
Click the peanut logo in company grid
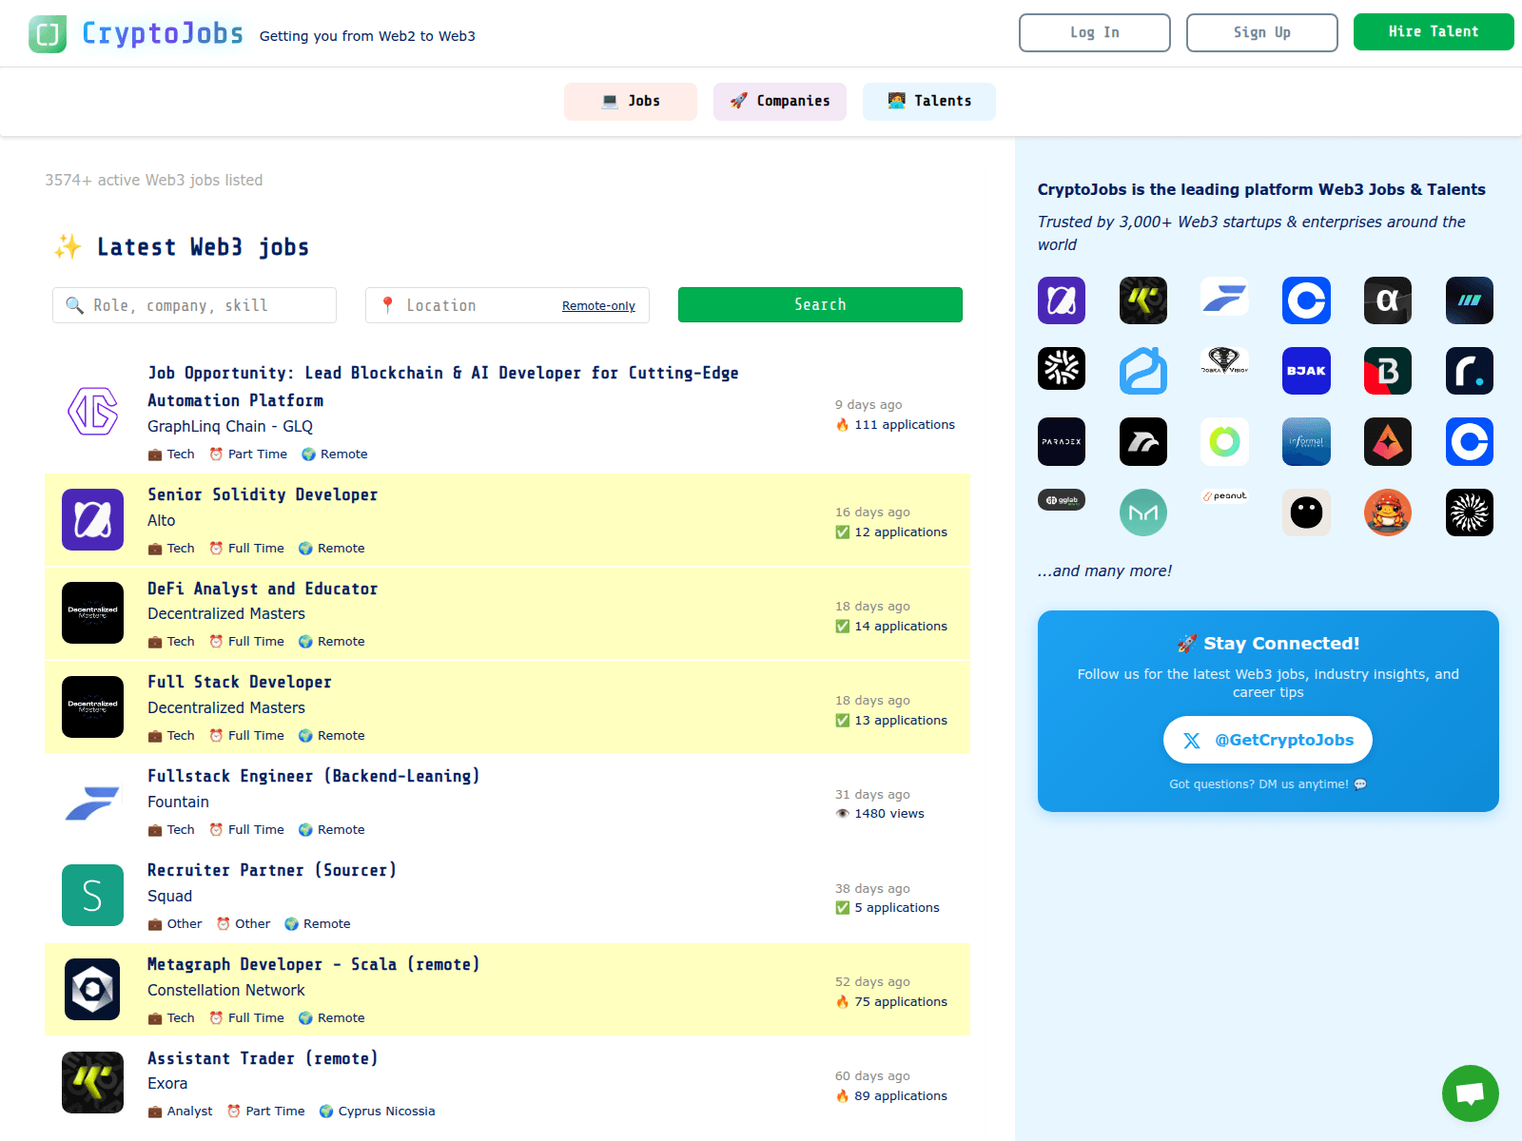click(1224, 495)
